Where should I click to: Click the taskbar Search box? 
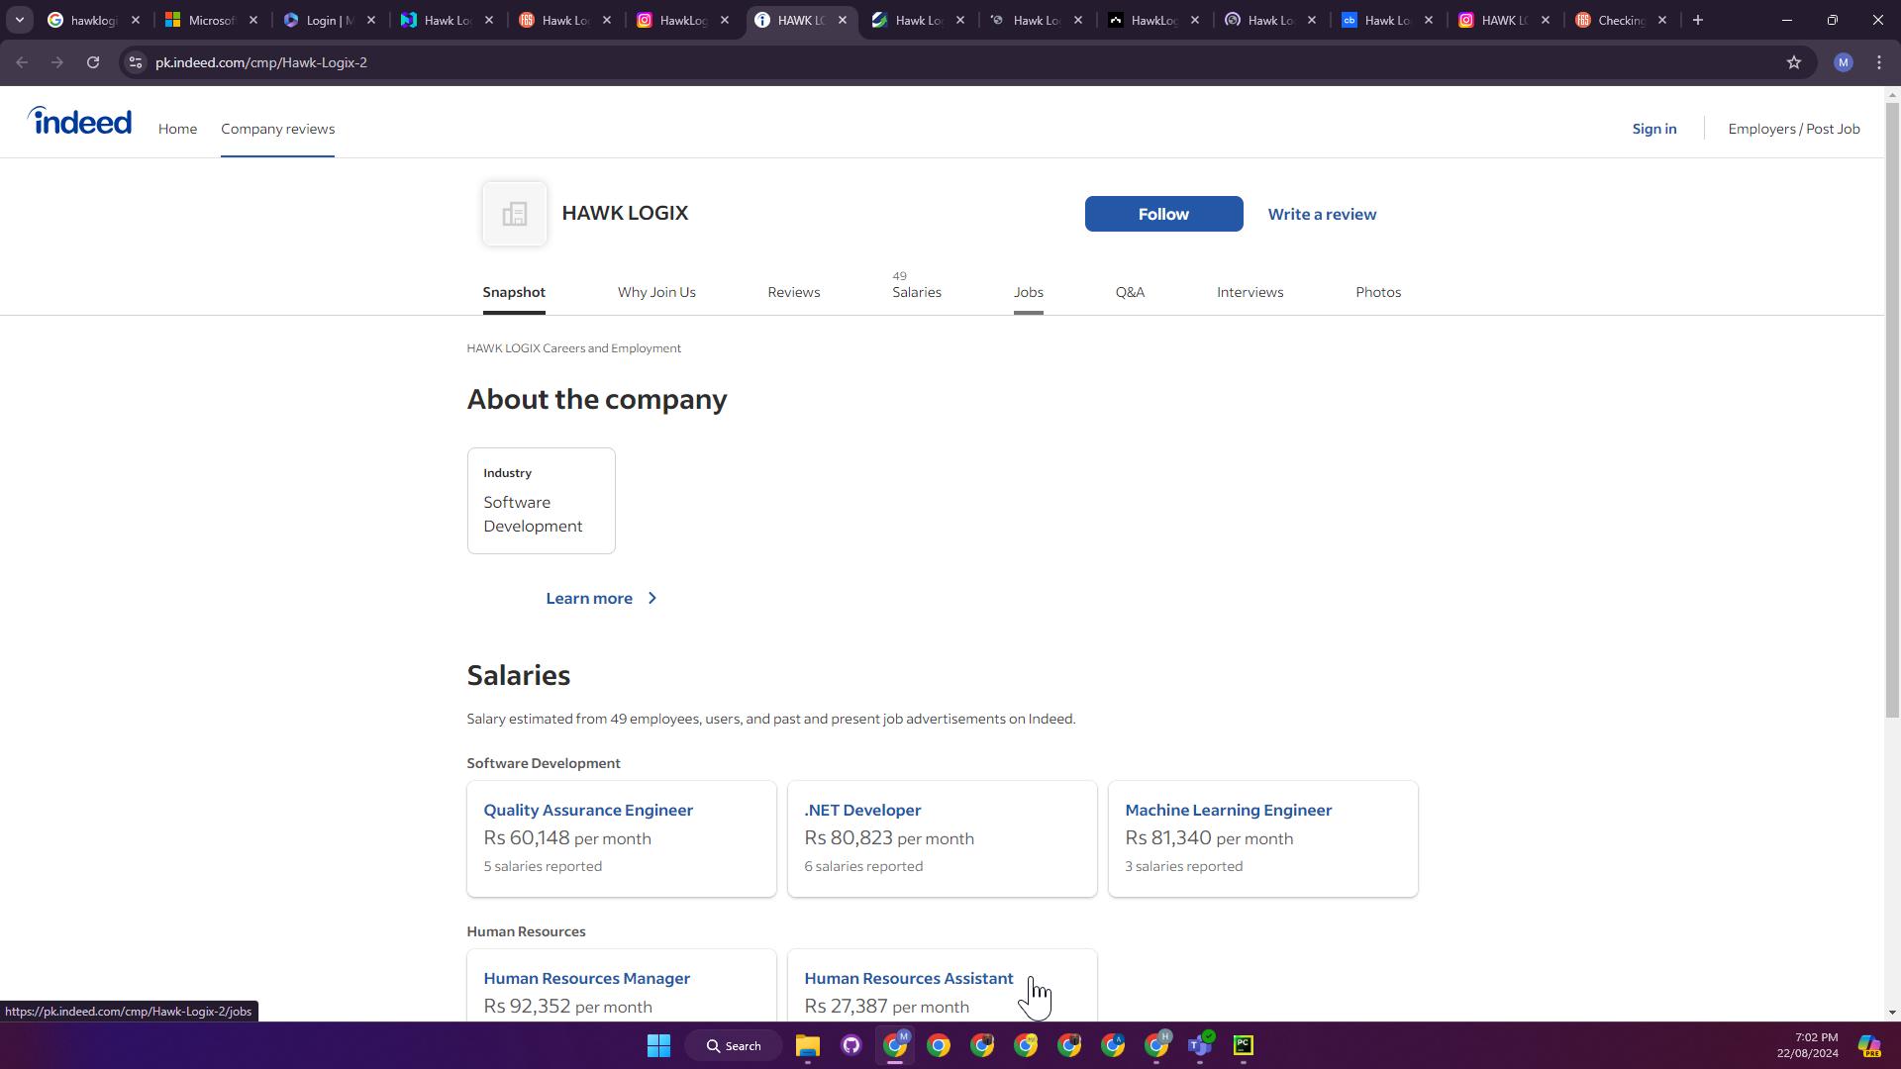pyautogui.click(x=734, y=1045)
